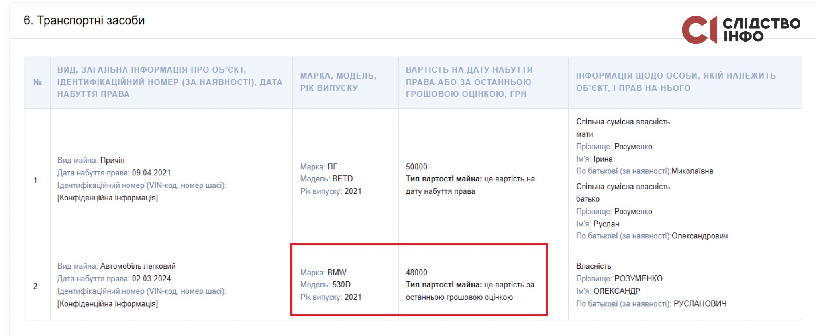Viewport: 816px width, 336px height.
Task: Click the Причіп property type text
Action: pos(112,160)
